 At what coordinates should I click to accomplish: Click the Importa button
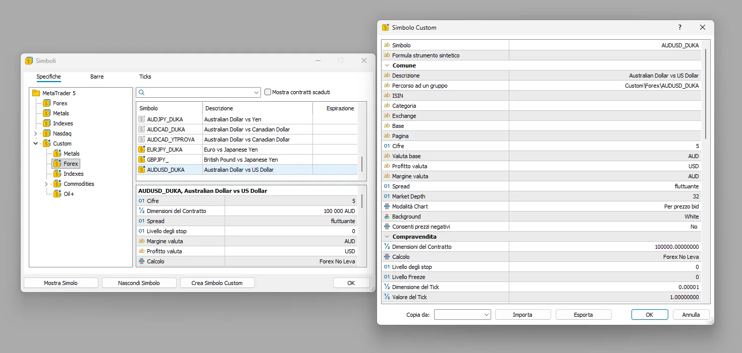point(522,315)
